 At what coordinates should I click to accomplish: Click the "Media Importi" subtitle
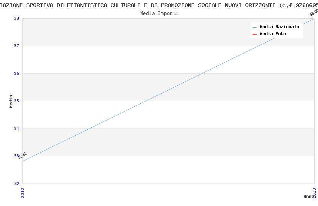pos(159,13)
